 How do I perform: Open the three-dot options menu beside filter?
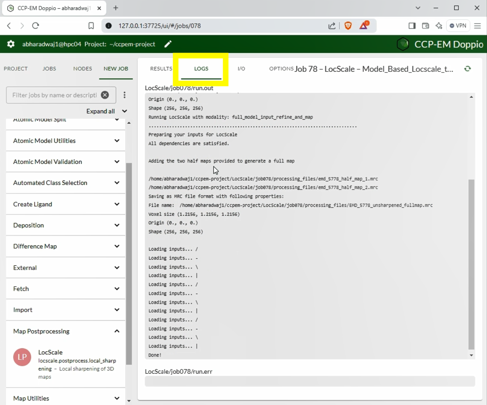124,95
